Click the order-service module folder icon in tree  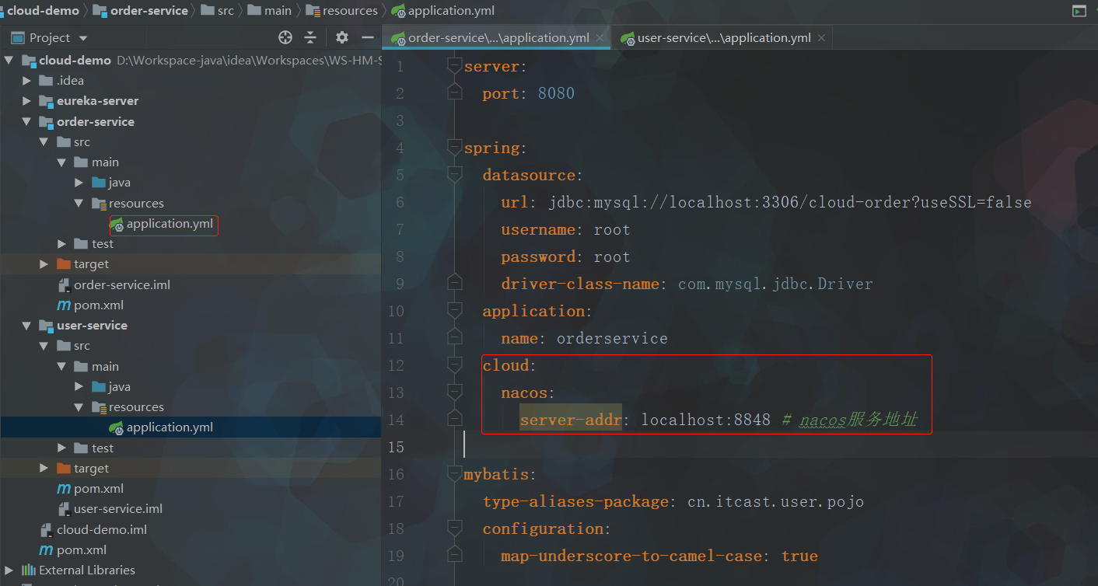click(x=47, y=122)
